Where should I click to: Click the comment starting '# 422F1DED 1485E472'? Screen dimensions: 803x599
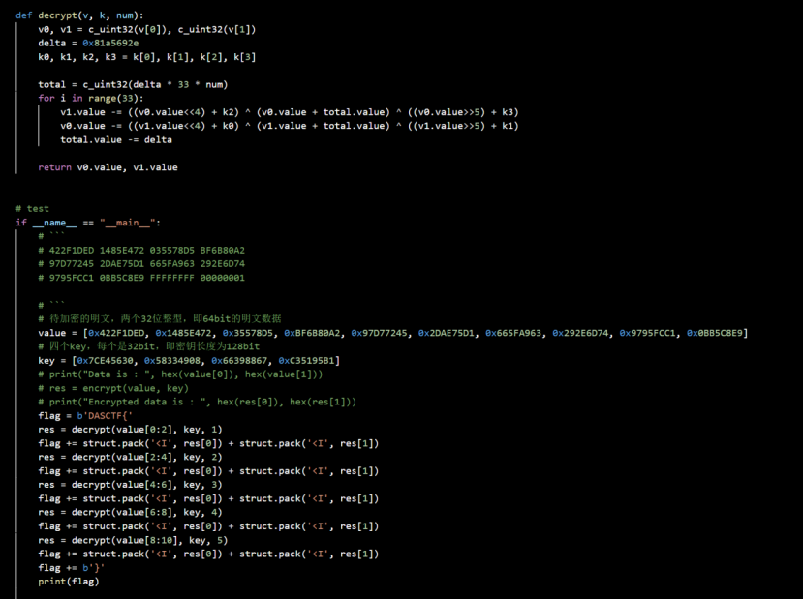[x=141, y=250]
